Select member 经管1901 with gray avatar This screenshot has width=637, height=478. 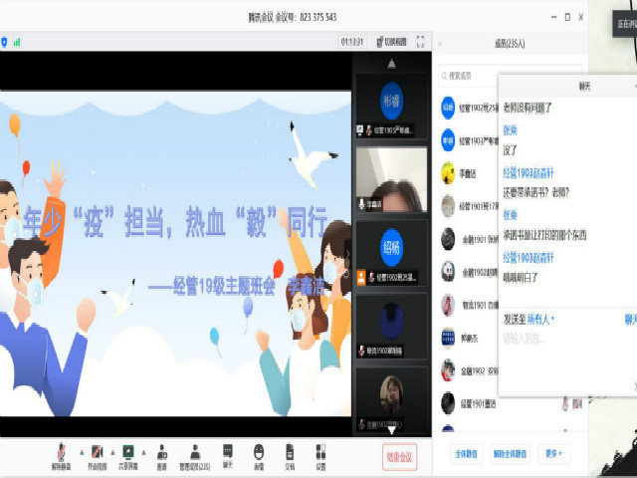tap(470, 206)
